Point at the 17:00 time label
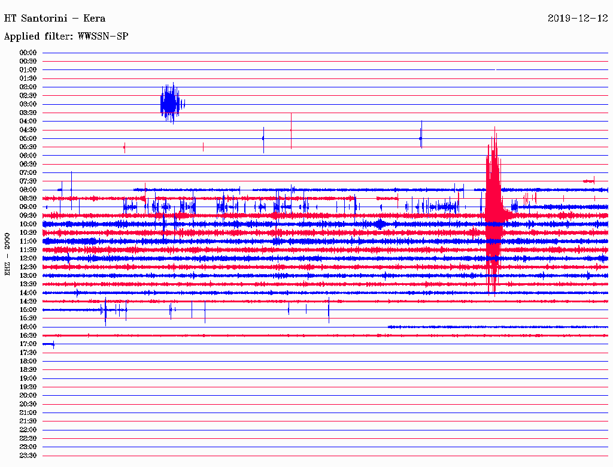613x467 pixels. [28, 344]
